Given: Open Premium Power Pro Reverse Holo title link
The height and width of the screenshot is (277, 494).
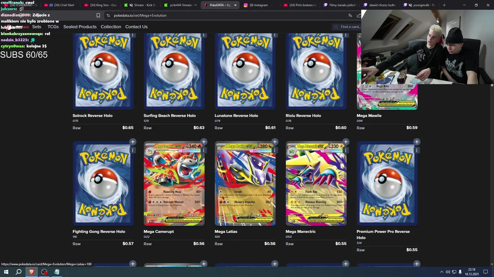Looking at the screenshot, I should 383,234.
